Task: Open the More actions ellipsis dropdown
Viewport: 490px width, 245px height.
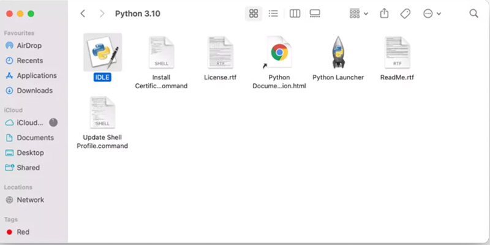Action: [432, 13]
